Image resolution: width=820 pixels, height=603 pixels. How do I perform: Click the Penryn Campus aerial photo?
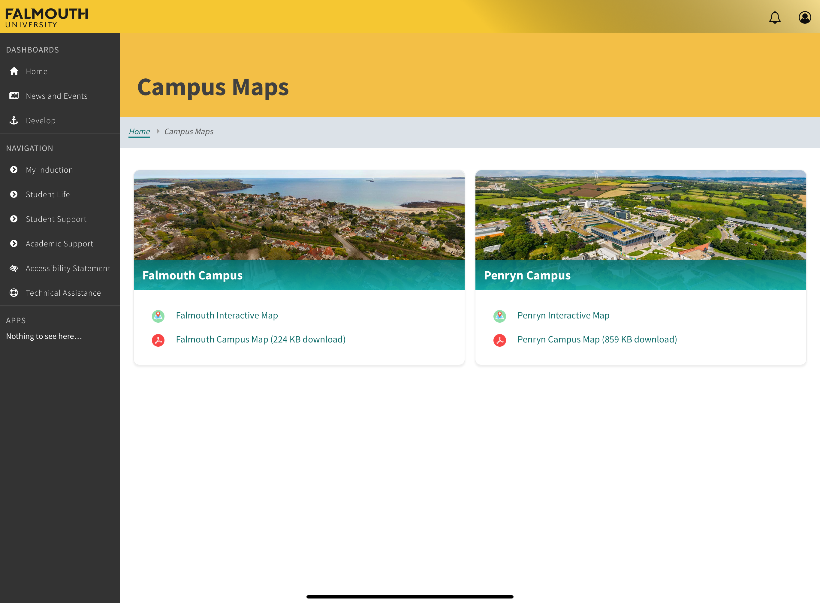coord(641,215)
